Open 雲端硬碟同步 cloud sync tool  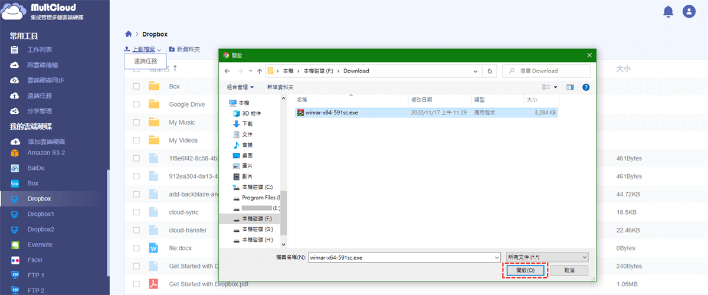[x=45, y=80]
